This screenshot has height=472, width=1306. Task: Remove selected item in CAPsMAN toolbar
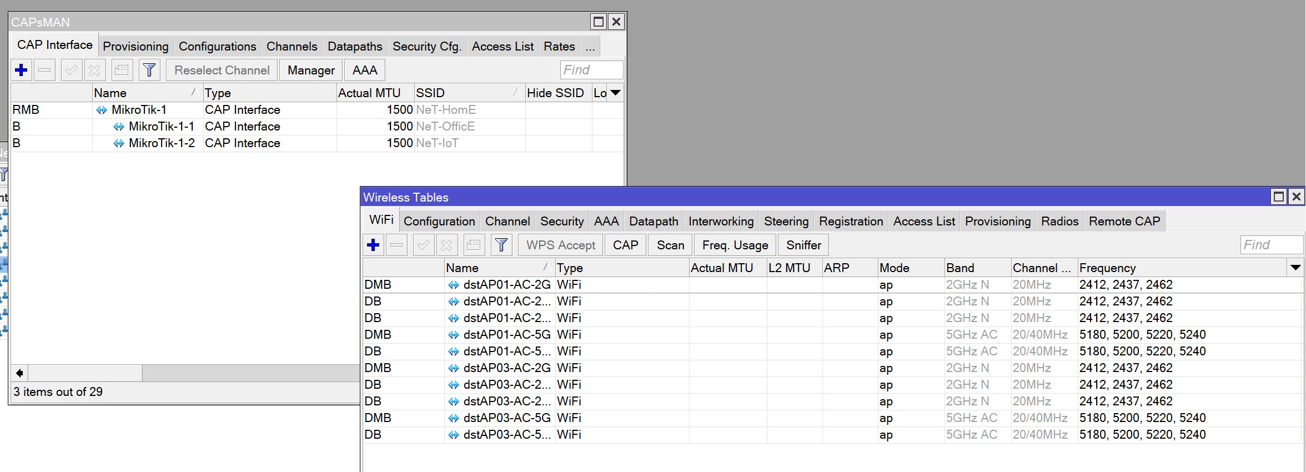(45, 71)
